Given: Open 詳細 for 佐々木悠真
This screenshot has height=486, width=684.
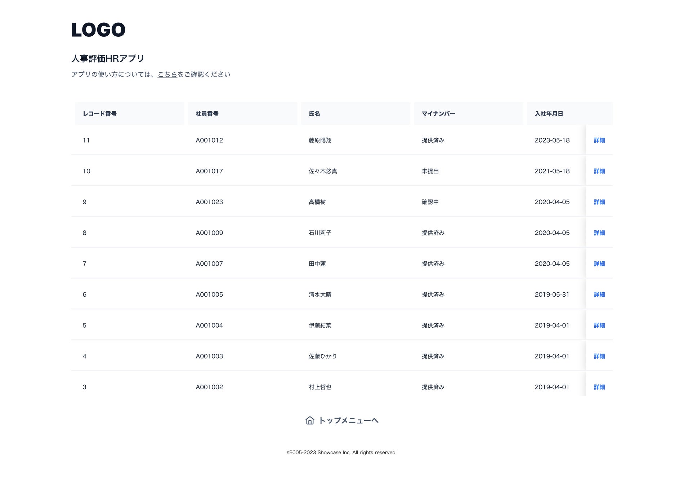Looking at the screenshot, I should pyautogui.click(x=599, y=171).
